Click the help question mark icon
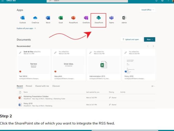 coord(168,1)
